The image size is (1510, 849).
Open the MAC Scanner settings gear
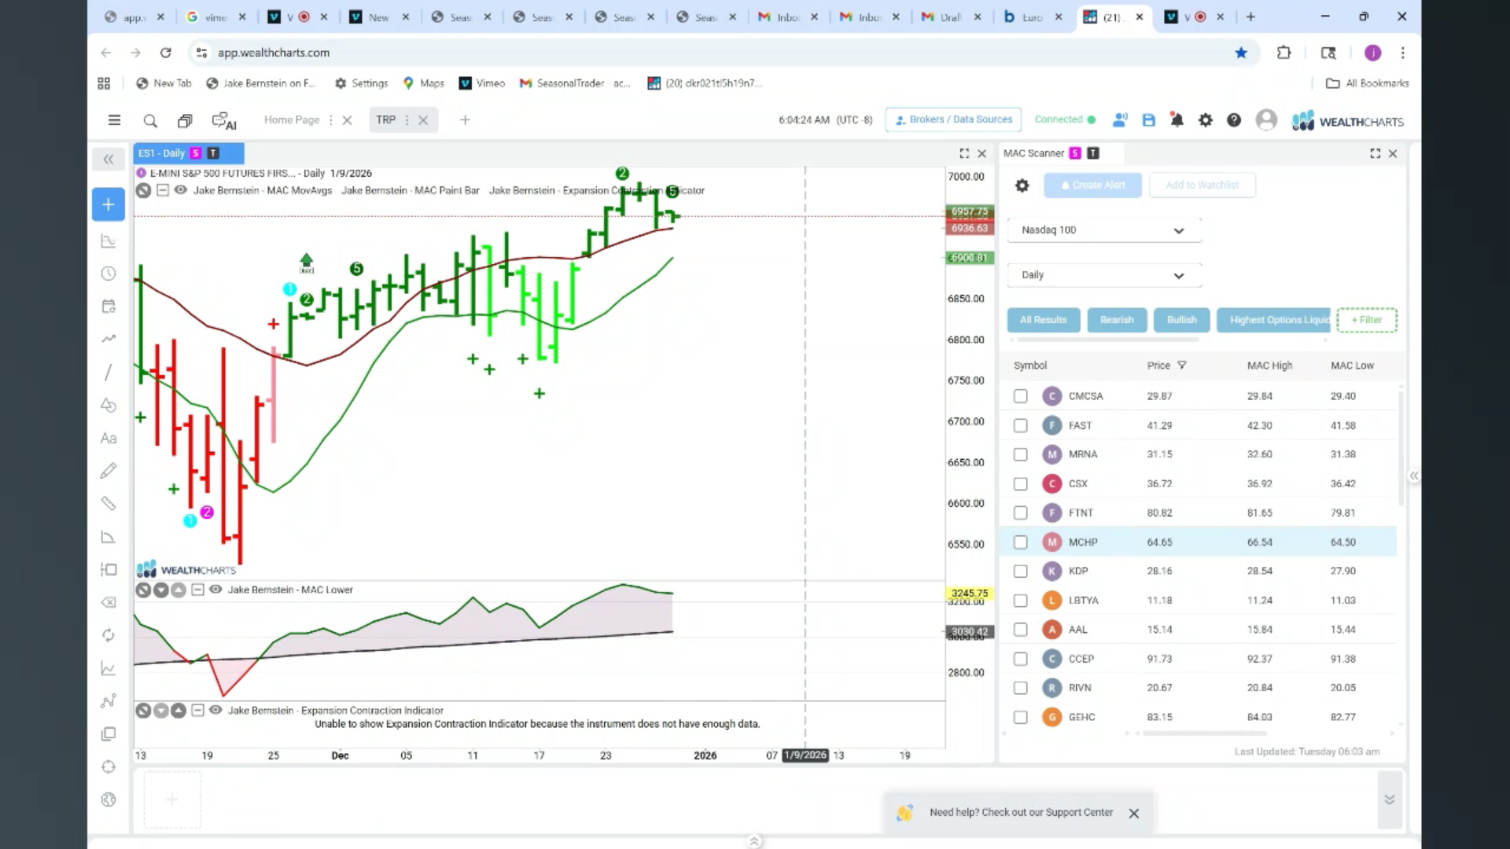point(1022,186)
